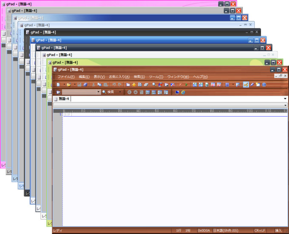
Task: Toggle 挿入 insert mode in status bar
Action: (x=278, y=231)
